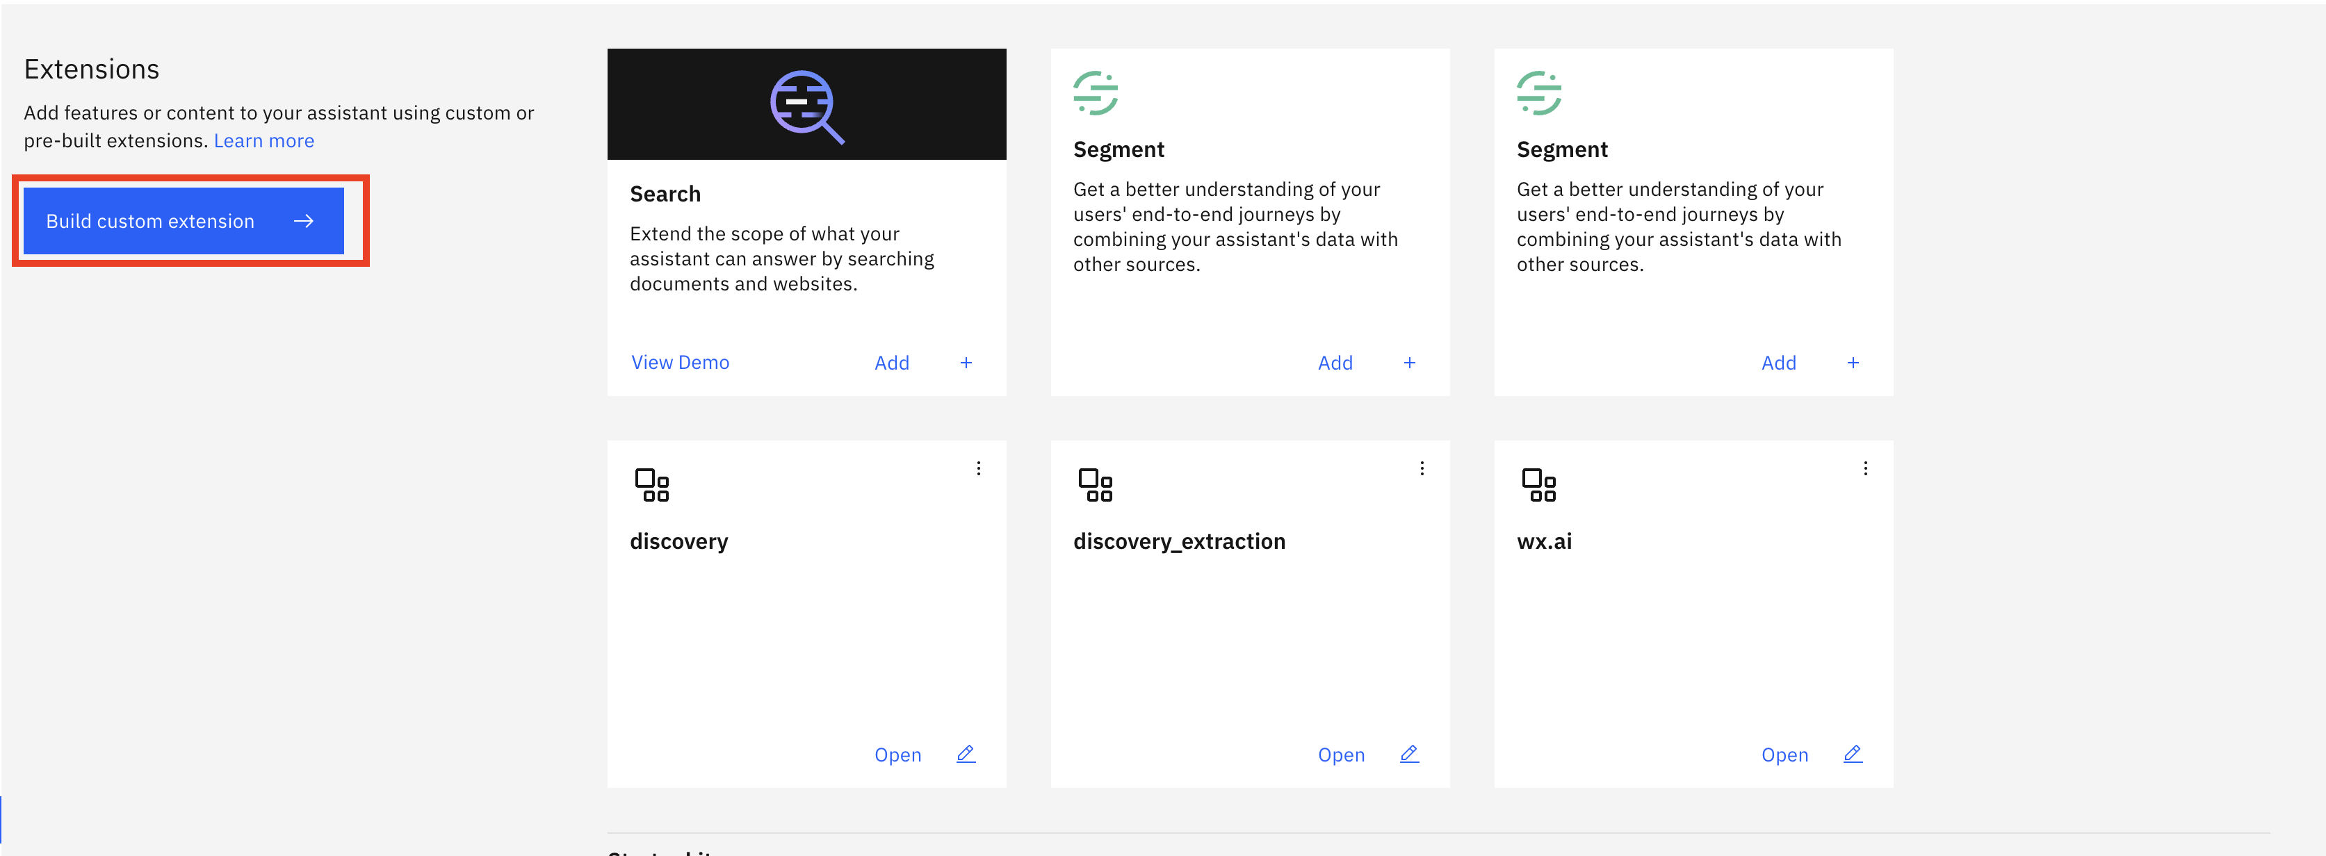2326x856 pixels.
Task: Click edit pencil on discovery card
Action: tap(966, 754)
